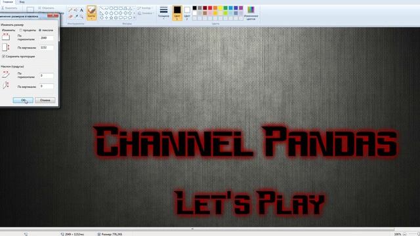Select the Pencil tool
420x236 pixels.
pos(70,10)
